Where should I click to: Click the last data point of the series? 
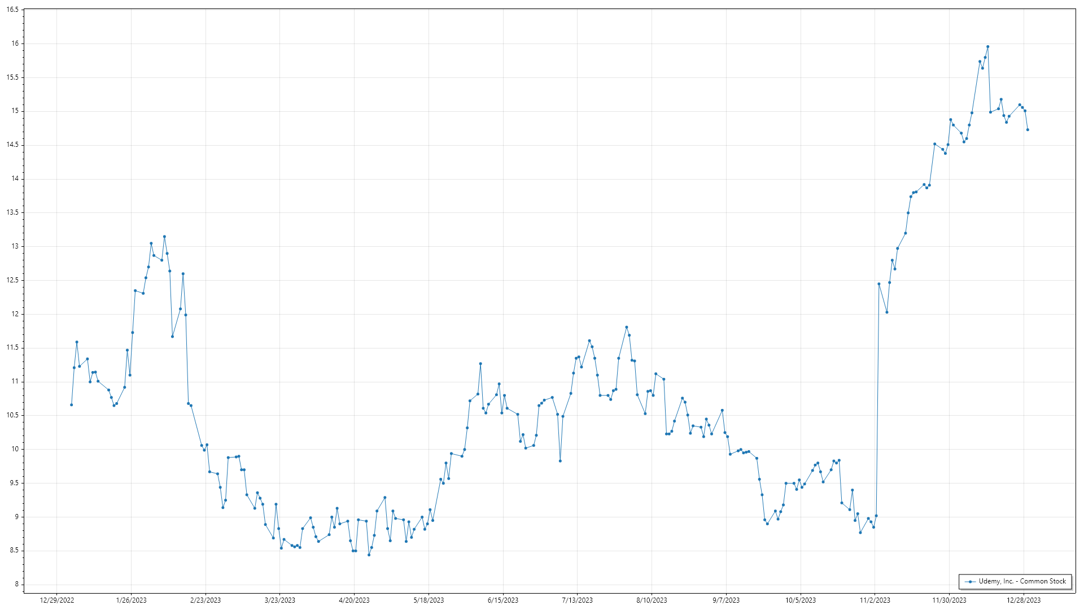pyautogui.click(x=1028, y=130)
